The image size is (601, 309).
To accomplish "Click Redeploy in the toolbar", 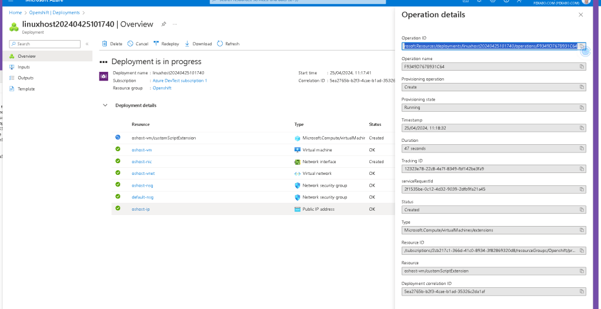I will pos(166,44).
